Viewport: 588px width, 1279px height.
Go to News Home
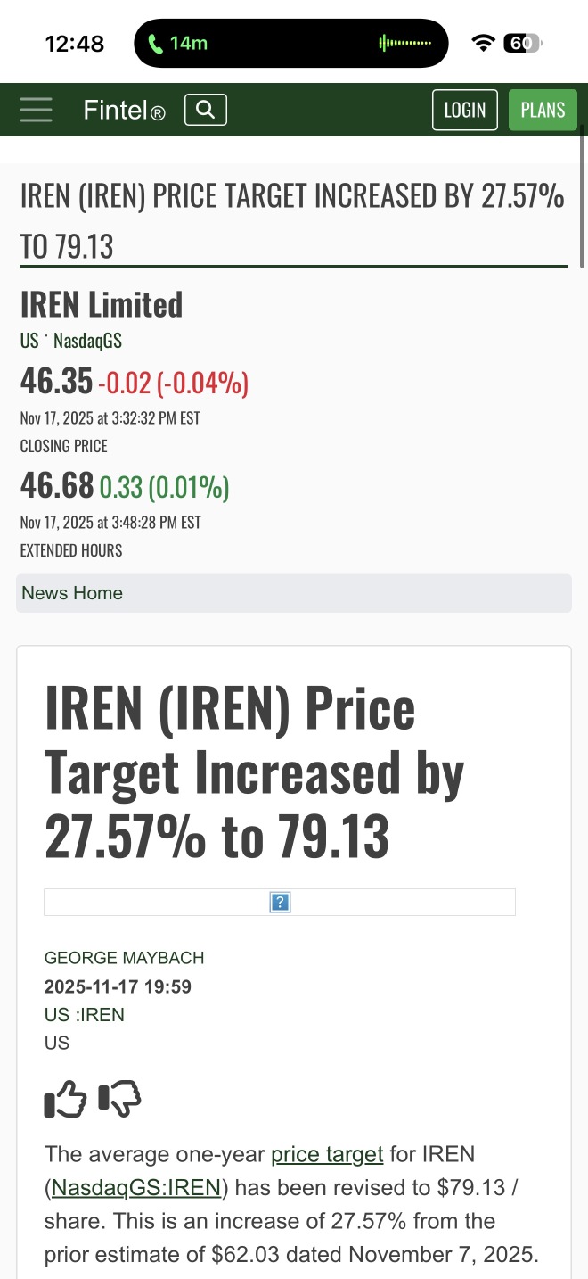72,593
